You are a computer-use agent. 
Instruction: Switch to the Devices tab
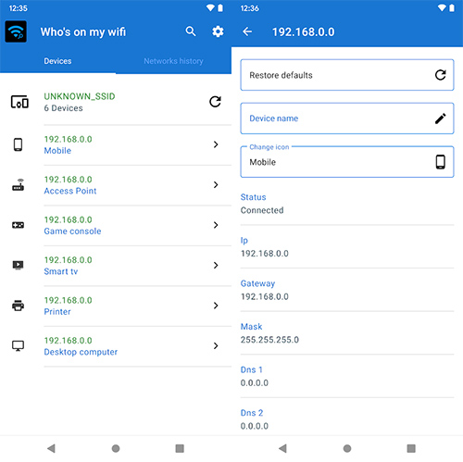click(x=57, y=61)
